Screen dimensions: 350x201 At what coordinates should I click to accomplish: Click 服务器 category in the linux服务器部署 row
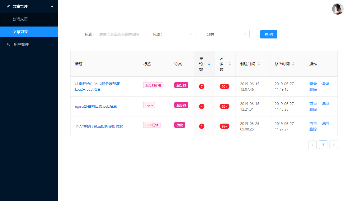181,85
